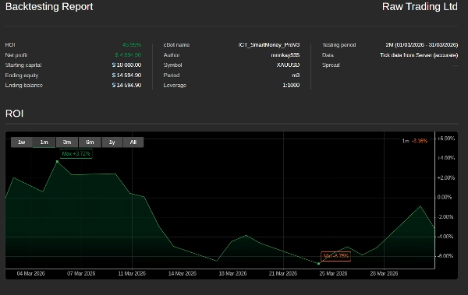Screen dimensions: 468x295
Task: Click the Net profit amount
Action: coord(128,55)
